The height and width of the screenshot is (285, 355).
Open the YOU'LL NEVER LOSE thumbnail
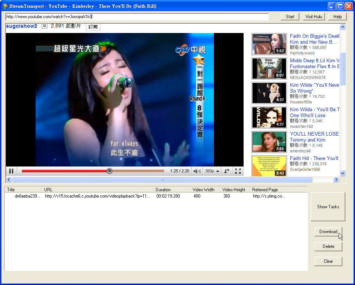pos(269,142)
